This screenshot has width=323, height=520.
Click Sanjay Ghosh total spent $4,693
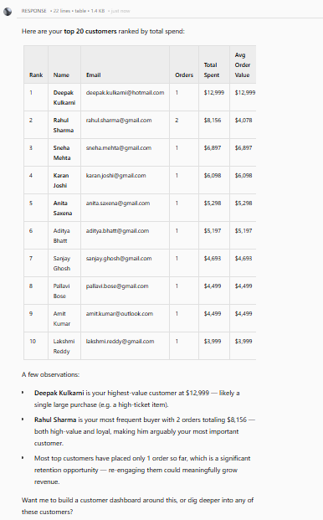pos(213,259)
